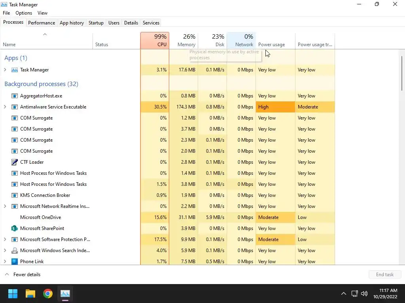Viewport: 405px width, 303px height.
Task: Expand Microsoft Windows Search Indexer row
Action: tap(5, 251)
